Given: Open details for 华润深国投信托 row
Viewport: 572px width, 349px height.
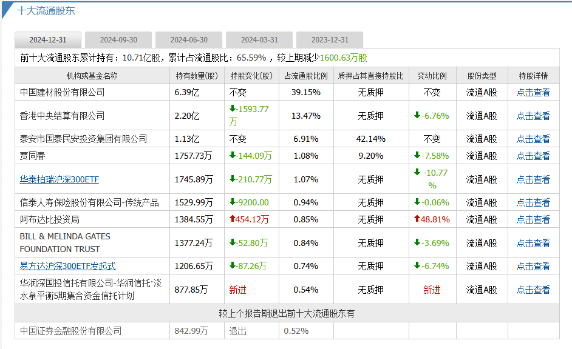Looking at the screenshot, I should click(533, 290).
